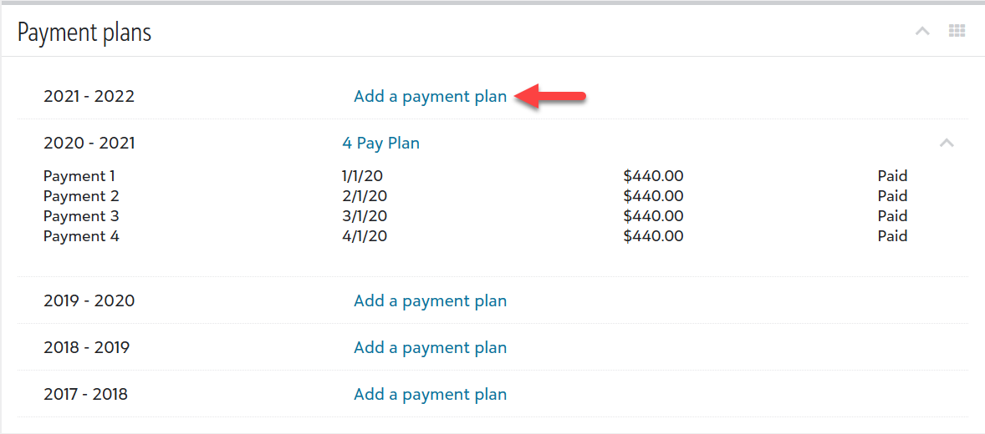This screenshot has height=434, width=985.
Task: Click the Payment 4 Paid status
Action: point(893,236)
